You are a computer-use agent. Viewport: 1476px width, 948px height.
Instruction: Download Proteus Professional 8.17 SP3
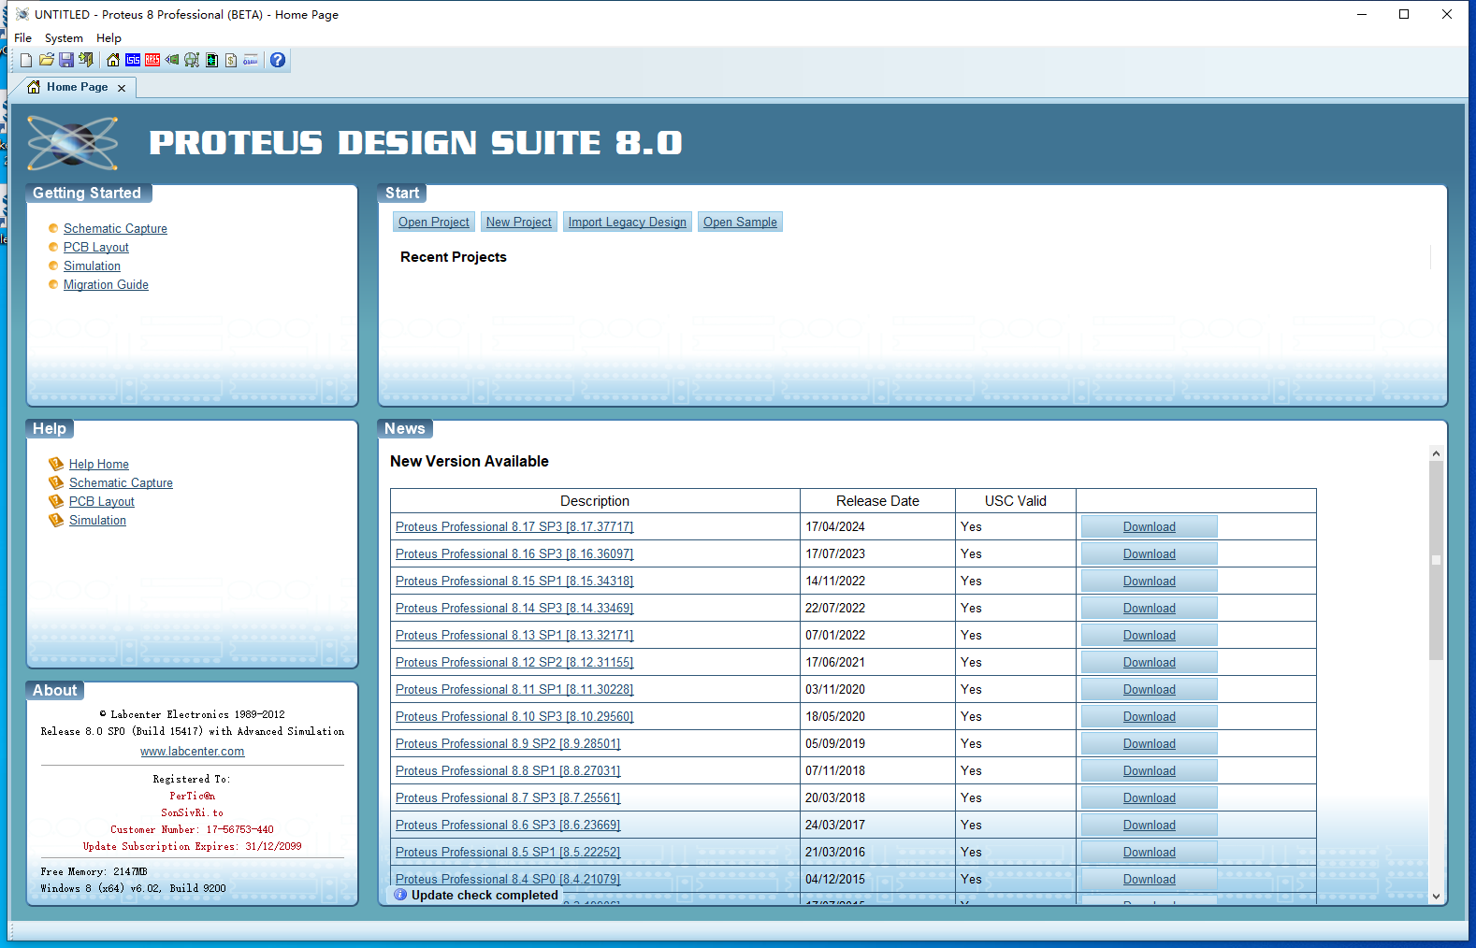1149,527
